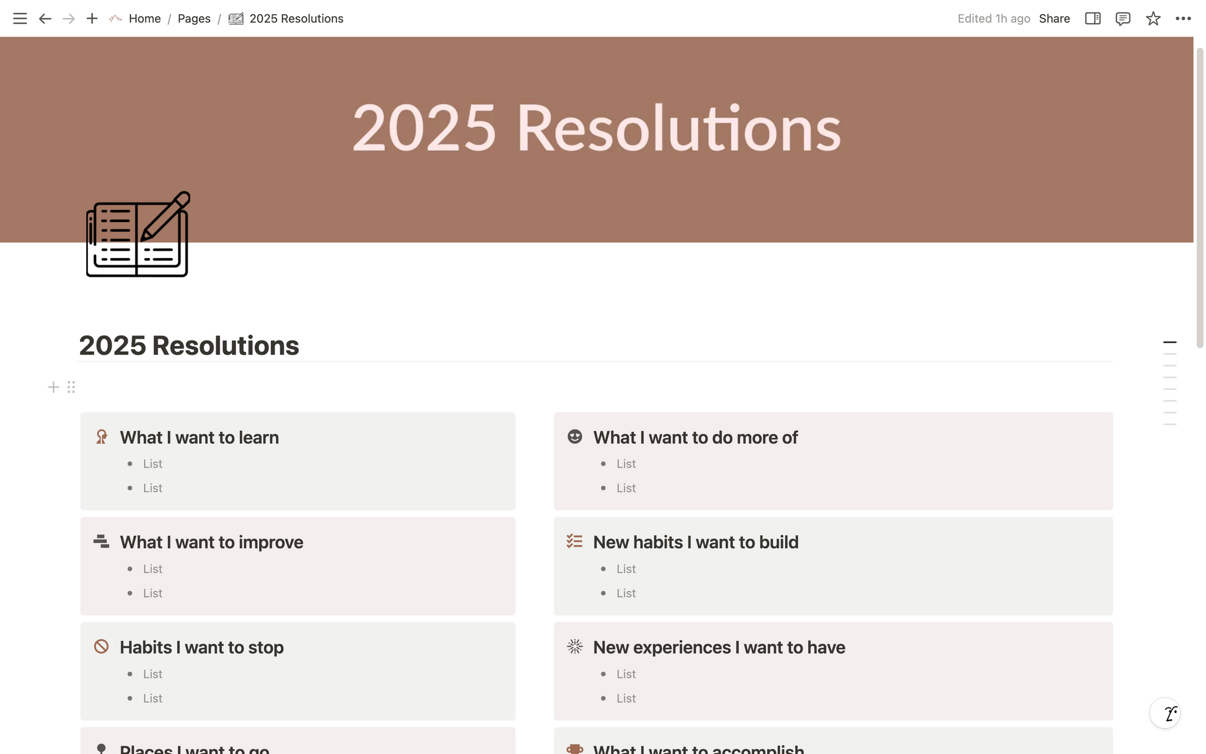Click the Share button
The width and height of the screenshot is (1206, 754).
click(1054, 19)
